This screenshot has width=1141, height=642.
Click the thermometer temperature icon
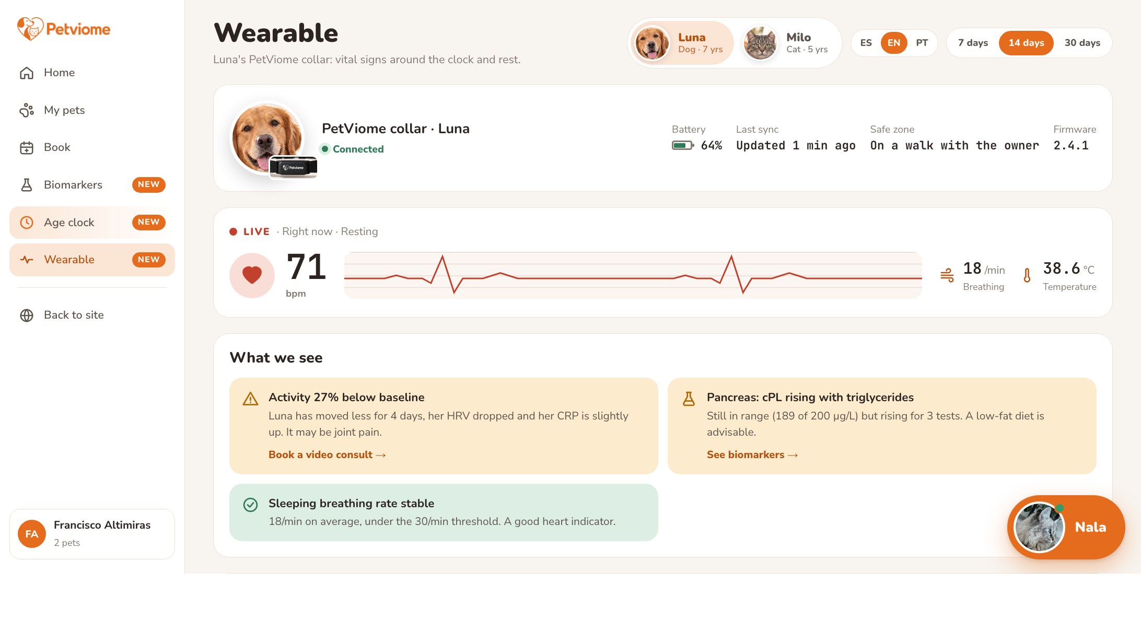coord(1027,275)
